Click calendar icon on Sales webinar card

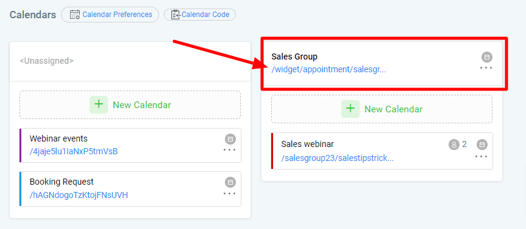coord(482,145)
